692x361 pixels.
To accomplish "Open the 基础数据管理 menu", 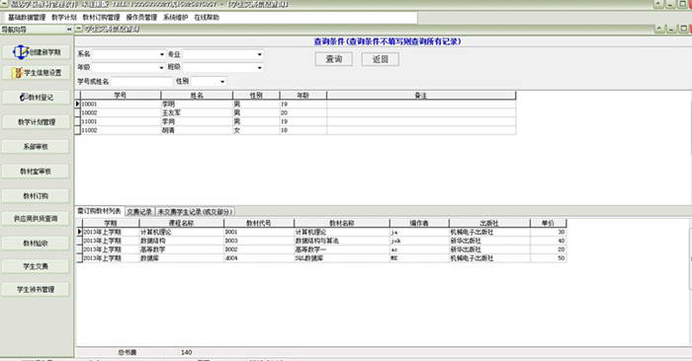I will point(27,17).
